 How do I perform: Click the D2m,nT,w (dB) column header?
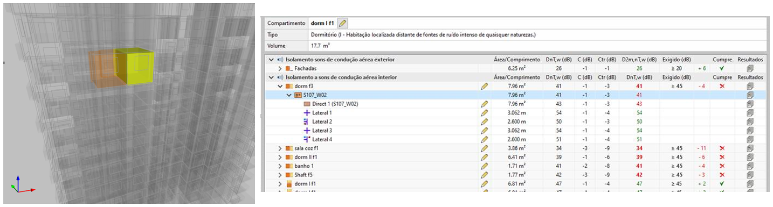point(639,59)
